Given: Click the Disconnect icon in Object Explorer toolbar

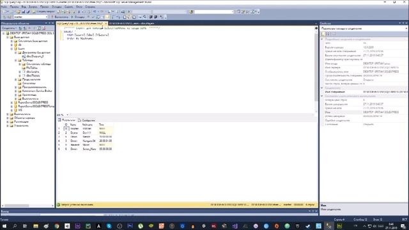Looking at the screenshot, I should tap(25, 28).
